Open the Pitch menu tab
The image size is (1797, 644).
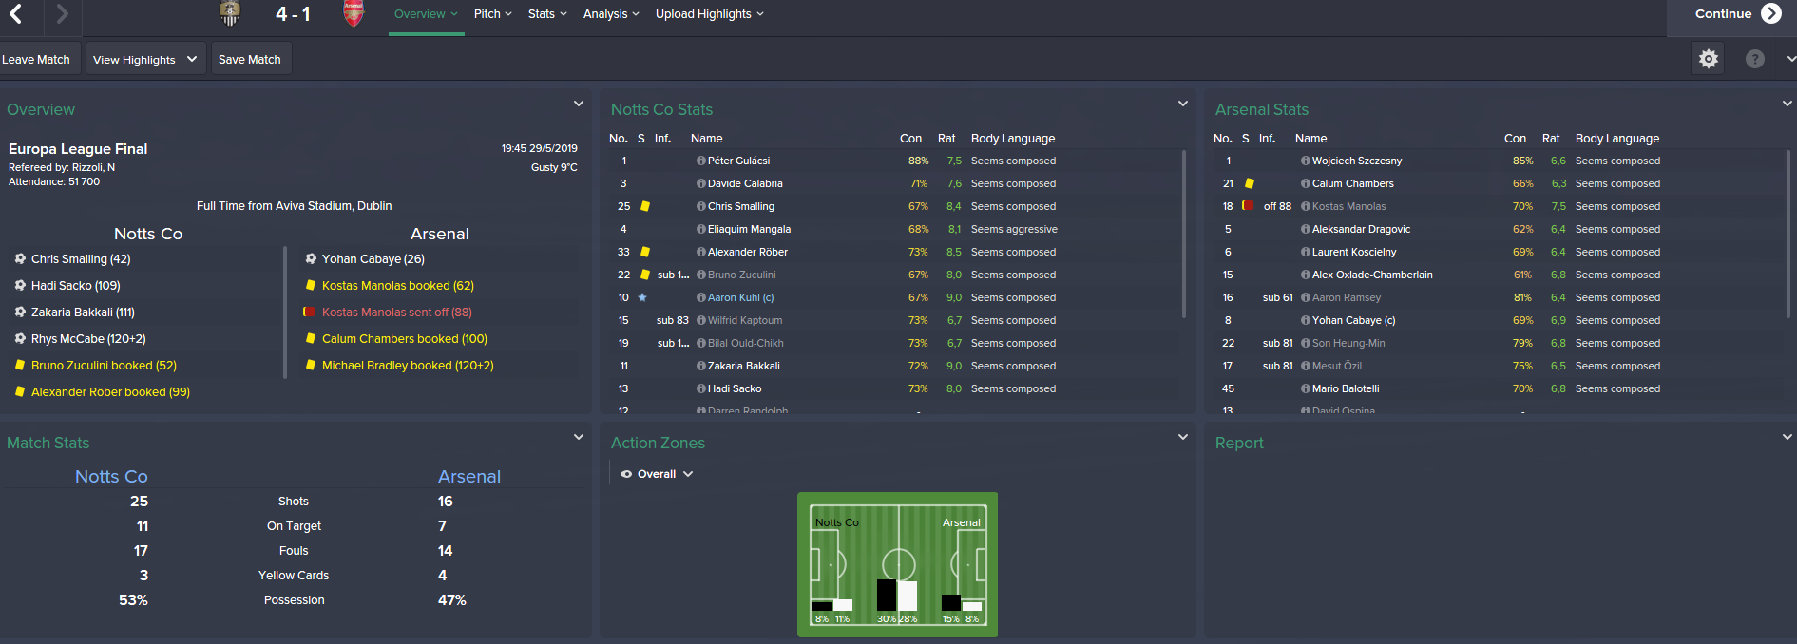(x=492, y=14)
